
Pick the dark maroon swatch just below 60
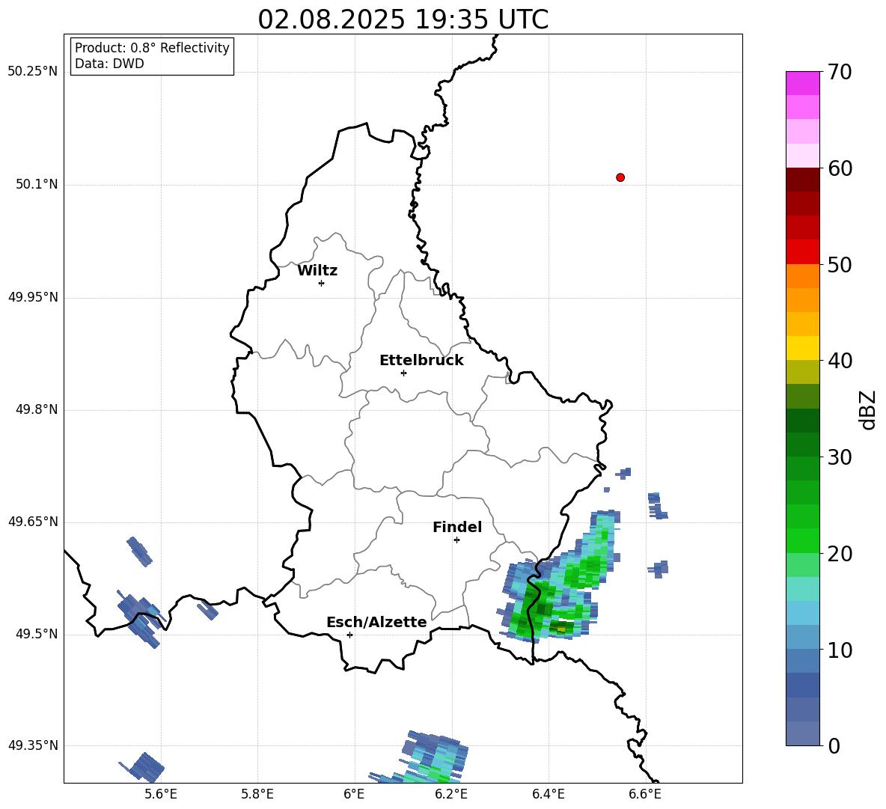[x=802, y=180]
